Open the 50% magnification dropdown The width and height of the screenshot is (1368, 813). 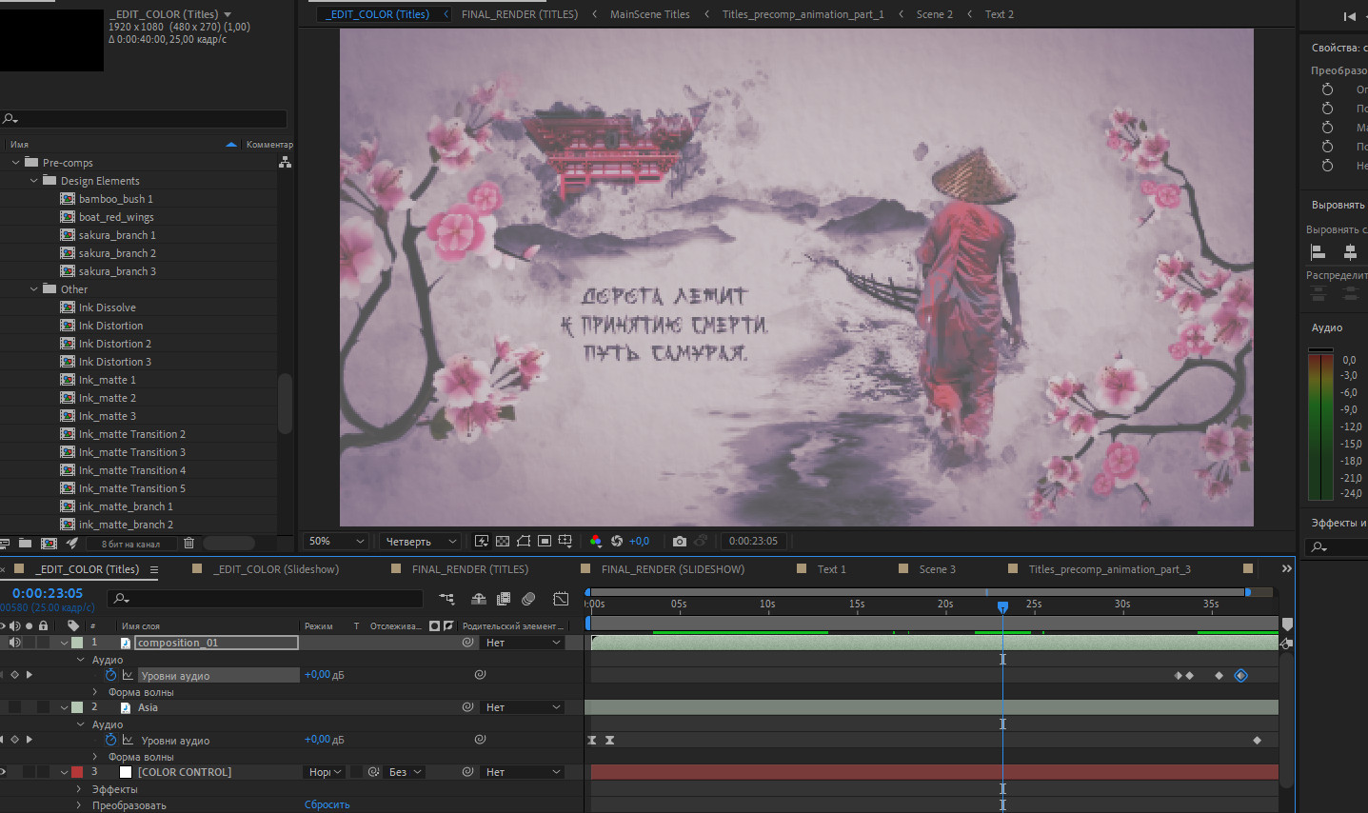coord(336,541)
